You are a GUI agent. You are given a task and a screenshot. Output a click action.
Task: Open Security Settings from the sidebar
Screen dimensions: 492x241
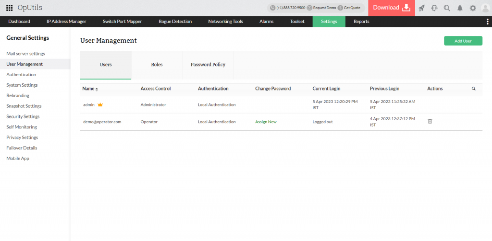23,116
